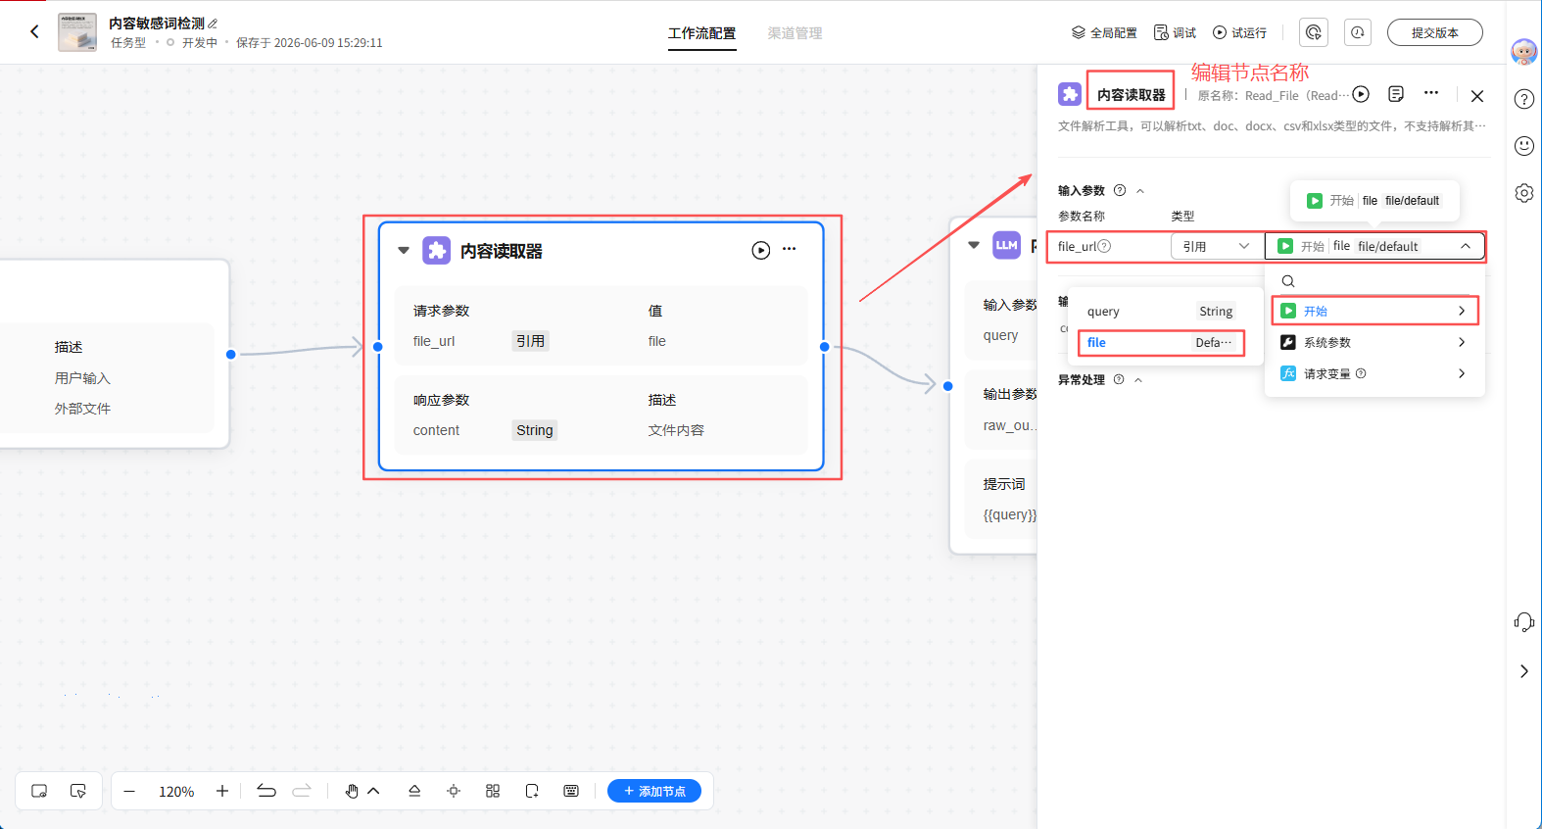Click the 添加节点 button
1542x829 pixels.
[654, 791]
